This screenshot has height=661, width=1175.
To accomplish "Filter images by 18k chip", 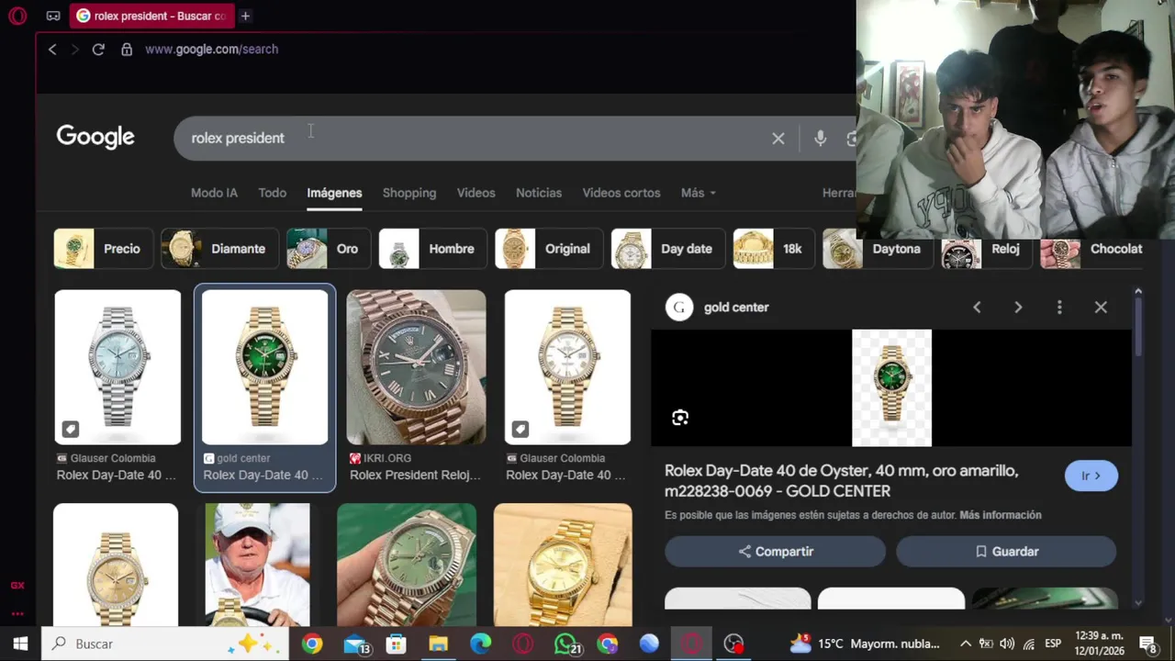I will pyautogui.click(x=773, y=249).
